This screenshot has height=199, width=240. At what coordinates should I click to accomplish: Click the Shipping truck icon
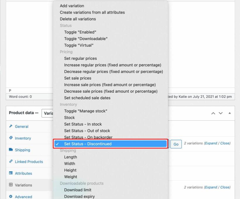click(11, 150)
